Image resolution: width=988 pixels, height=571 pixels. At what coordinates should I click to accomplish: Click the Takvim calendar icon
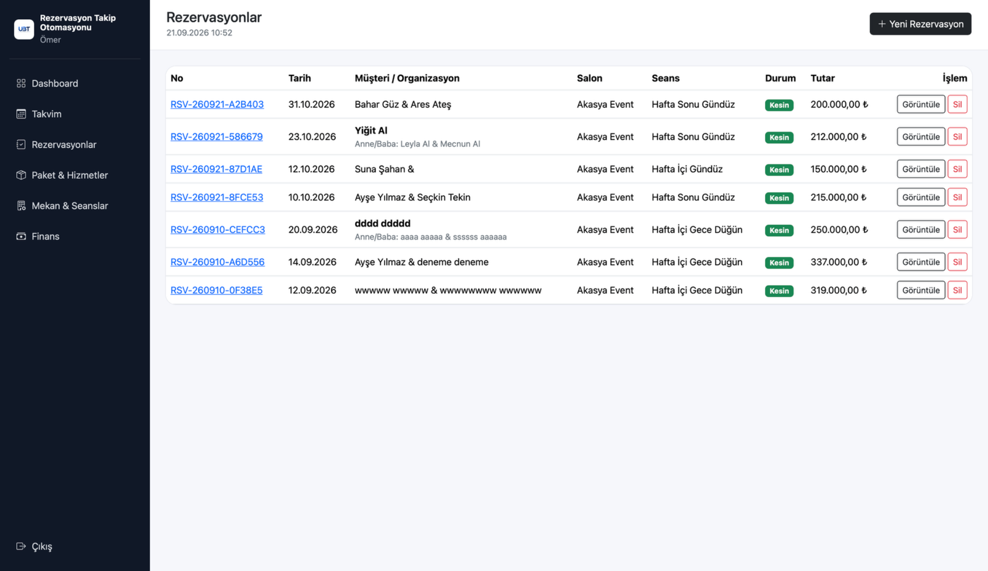21,114
